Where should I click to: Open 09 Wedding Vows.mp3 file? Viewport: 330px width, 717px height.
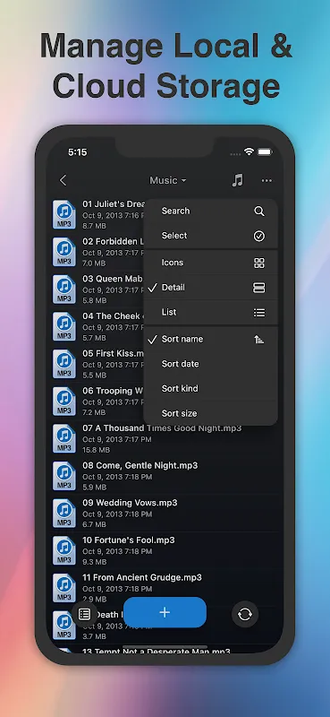pos(165,514)
